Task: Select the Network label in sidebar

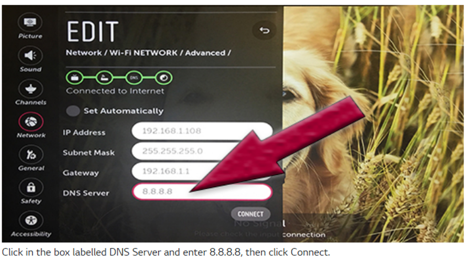Action: point(31,135)
